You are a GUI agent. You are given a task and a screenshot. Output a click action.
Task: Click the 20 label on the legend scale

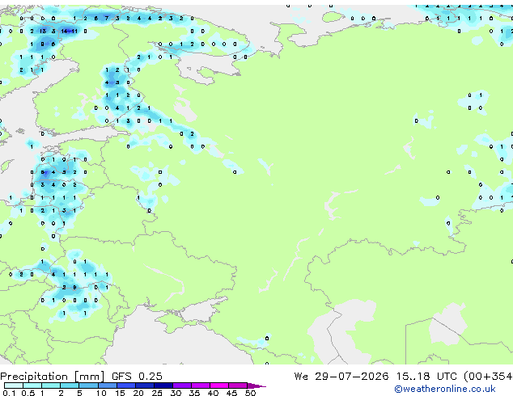[x=138, y=393]
